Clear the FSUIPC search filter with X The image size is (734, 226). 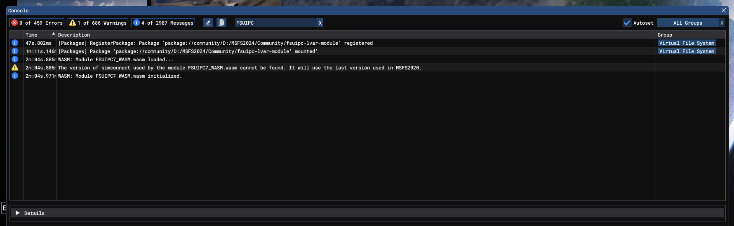(x=320, y=23)
